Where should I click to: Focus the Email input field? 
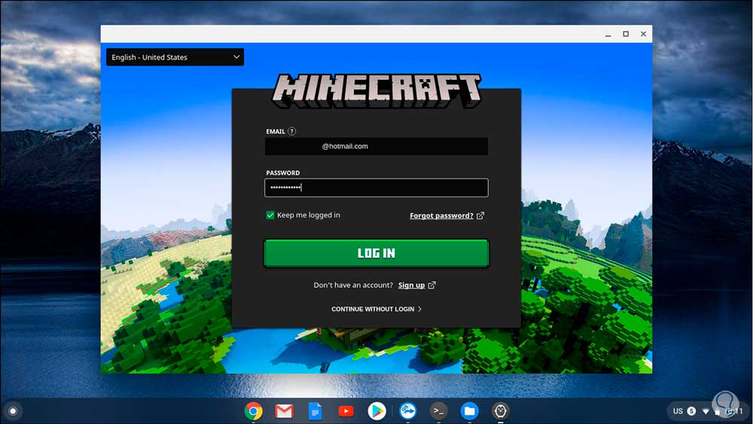tap(376, 146)
